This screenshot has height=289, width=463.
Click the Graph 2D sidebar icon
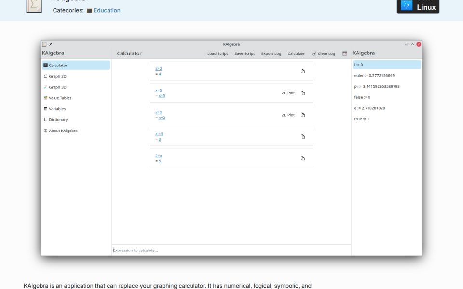45,76
